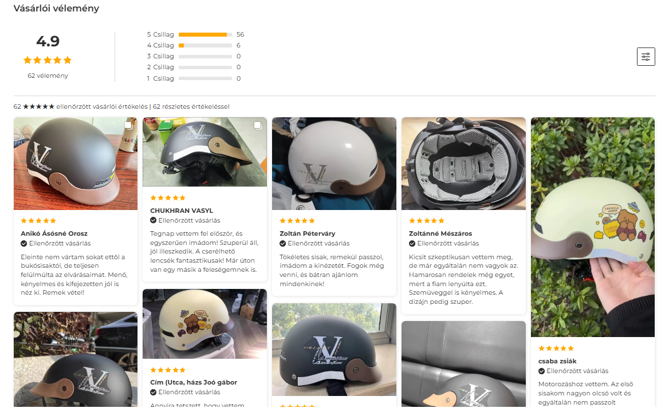Click verified checkmark icon under csaba zsiák

click(542, 371)
